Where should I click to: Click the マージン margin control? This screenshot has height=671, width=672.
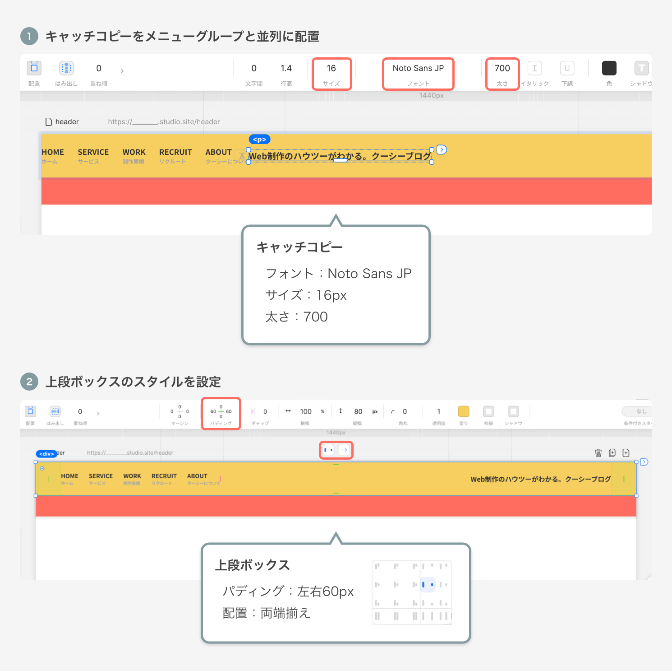[180, 411]
